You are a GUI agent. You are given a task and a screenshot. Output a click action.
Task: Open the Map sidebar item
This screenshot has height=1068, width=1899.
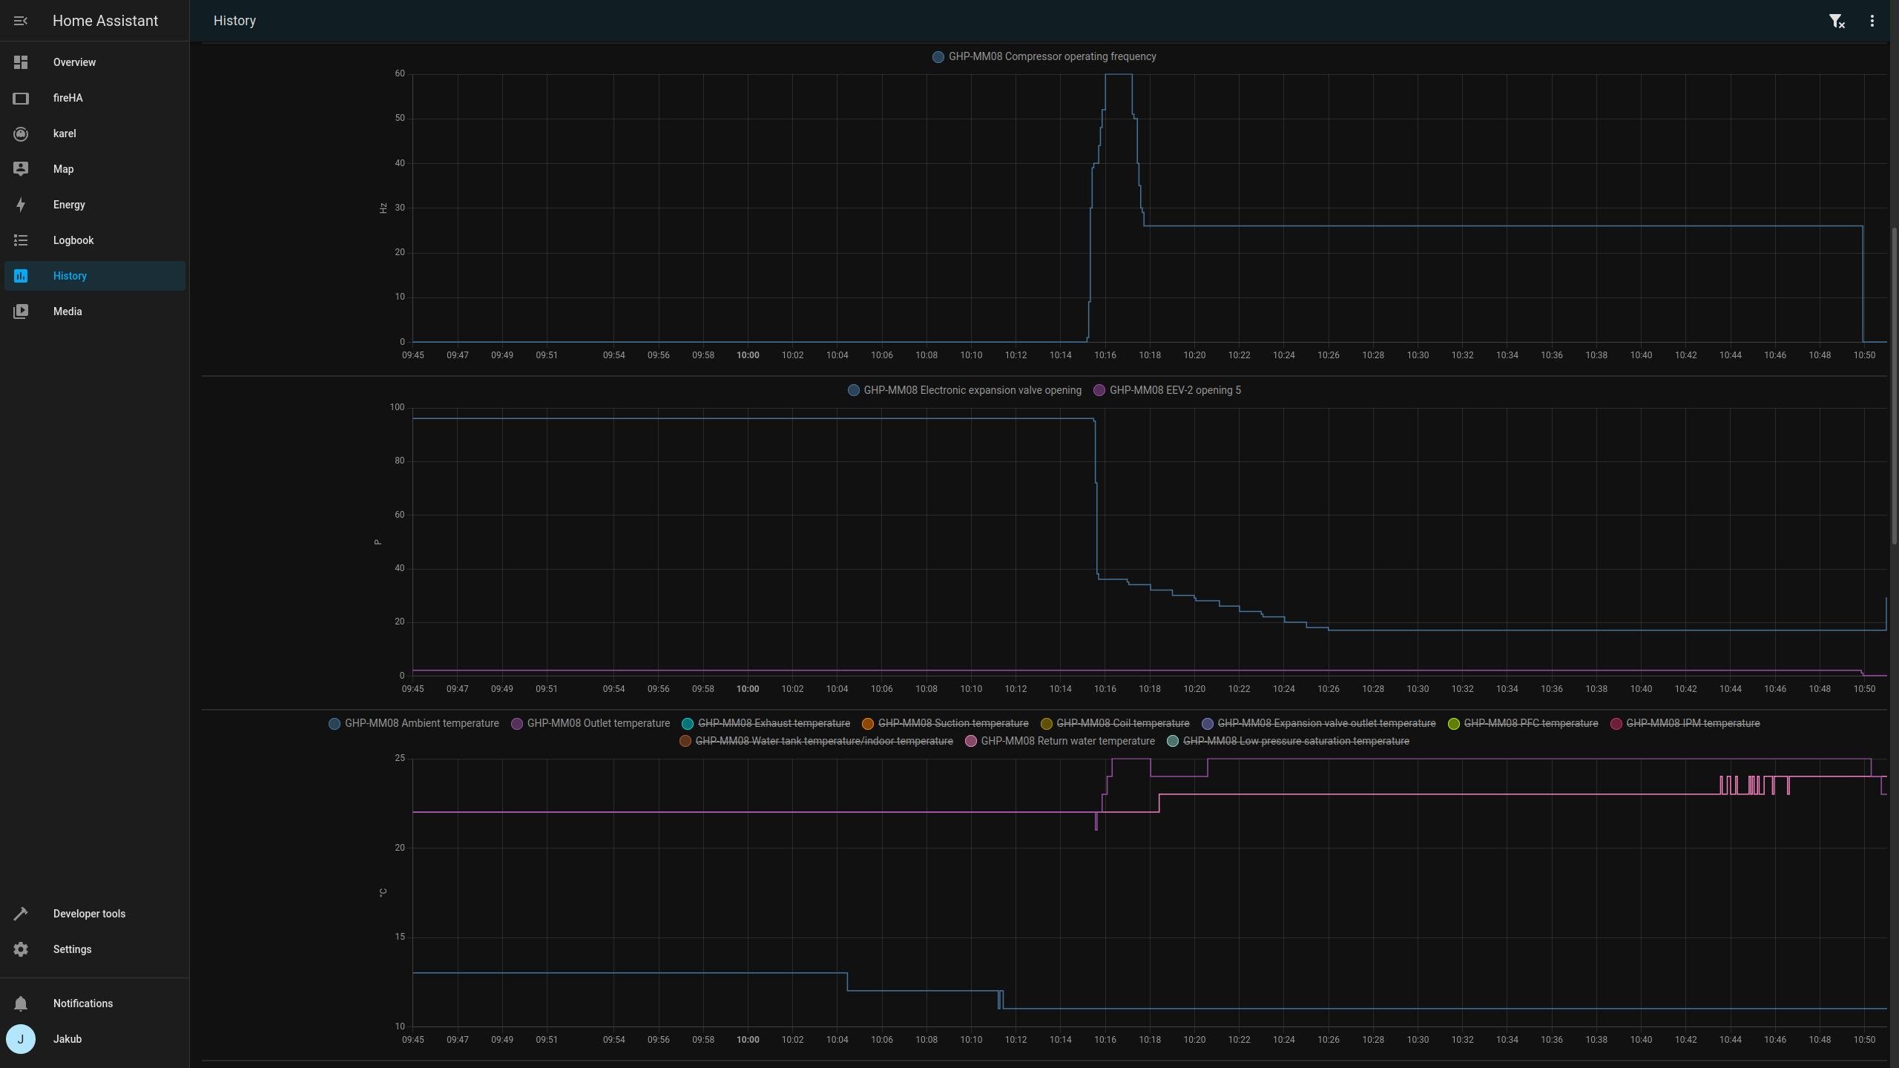pyautogui.click(x=64, y=169)
